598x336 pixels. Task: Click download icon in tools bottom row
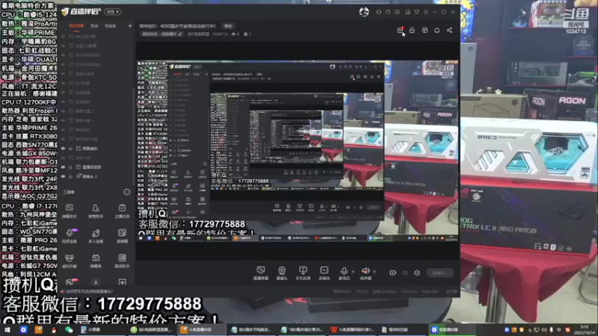click(96, 282)
